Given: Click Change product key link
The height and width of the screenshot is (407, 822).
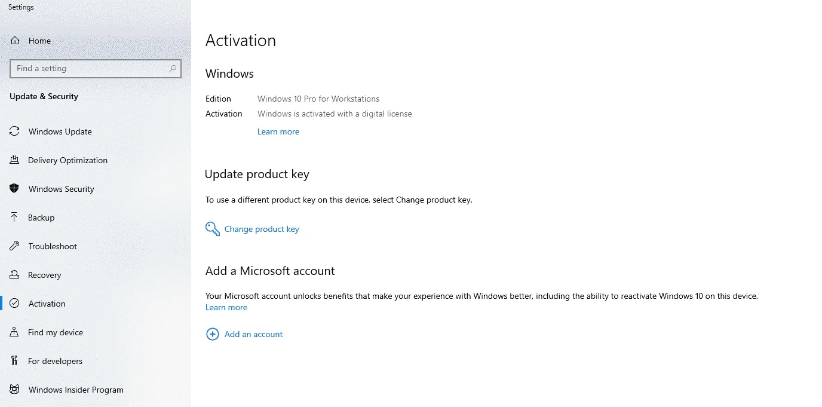Looking at the screenshot, I should tap(262, 229).
